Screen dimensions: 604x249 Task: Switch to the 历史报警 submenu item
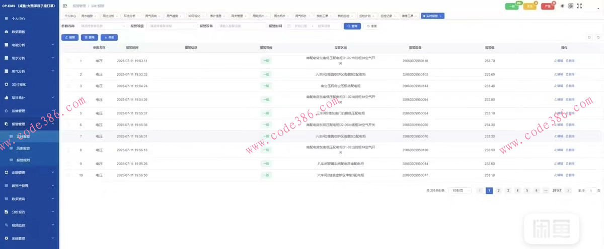click(x=23, y=149)
